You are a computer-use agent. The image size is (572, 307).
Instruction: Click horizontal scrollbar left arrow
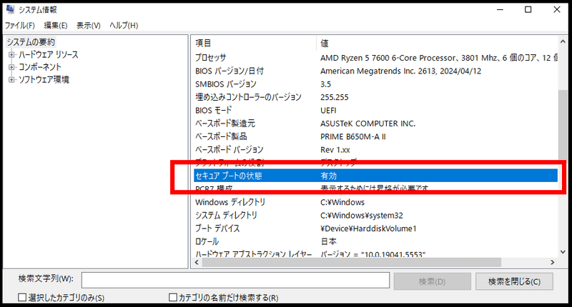point(197,262)
